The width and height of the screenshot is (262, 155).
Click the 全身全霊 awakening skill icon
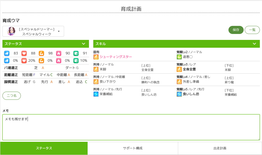click(x=179, y=69)
